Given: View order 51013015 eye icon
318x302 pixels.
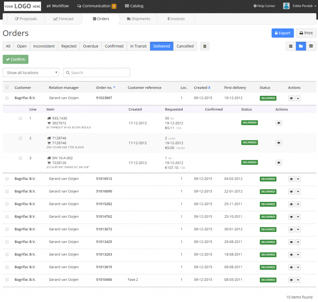Looking at the screenshot, I should click(291, 267).
